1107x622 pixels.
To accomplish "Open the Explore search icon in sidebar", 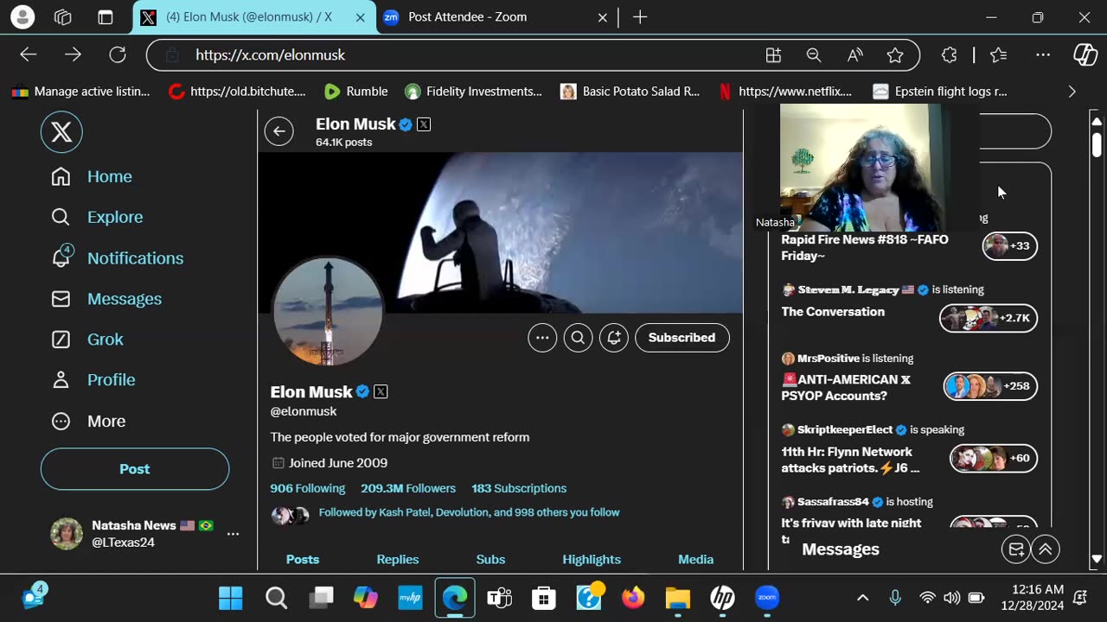I will coord(61,217).
